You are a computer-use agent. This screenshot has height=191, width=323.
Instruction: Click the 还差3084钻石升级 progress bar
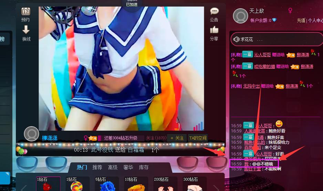[121, 138]
